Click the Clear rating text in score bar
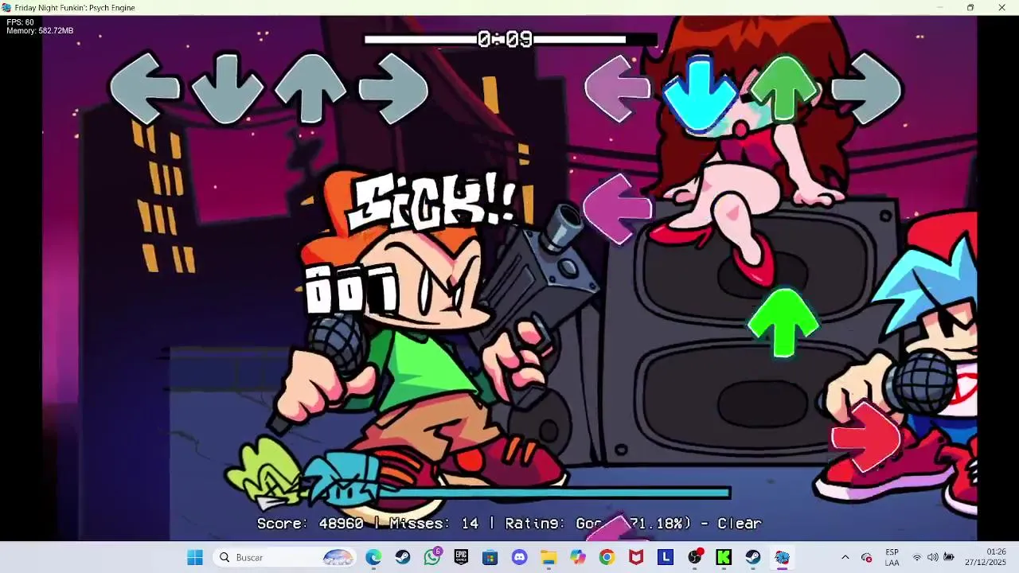Screen dimensions: 1019x573 [740, 523]
